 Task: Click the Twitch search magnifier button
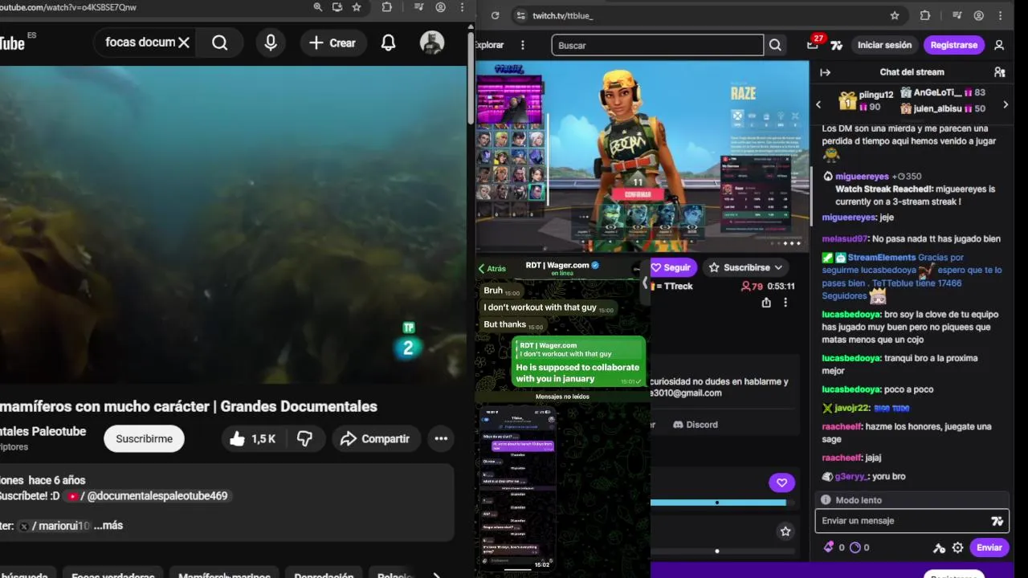click(x=775, y=45)
